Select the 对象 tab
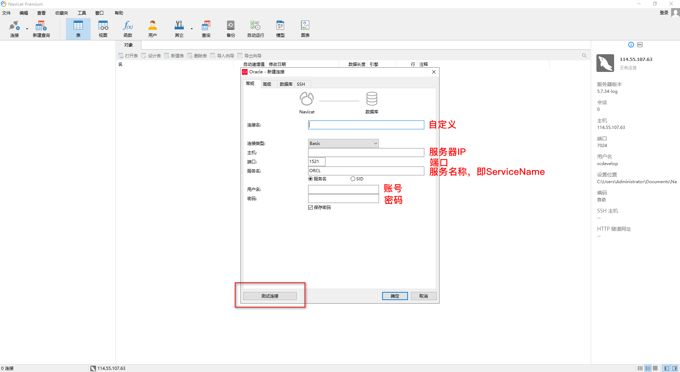Screen dimensions: 680x372 (129, 45)
